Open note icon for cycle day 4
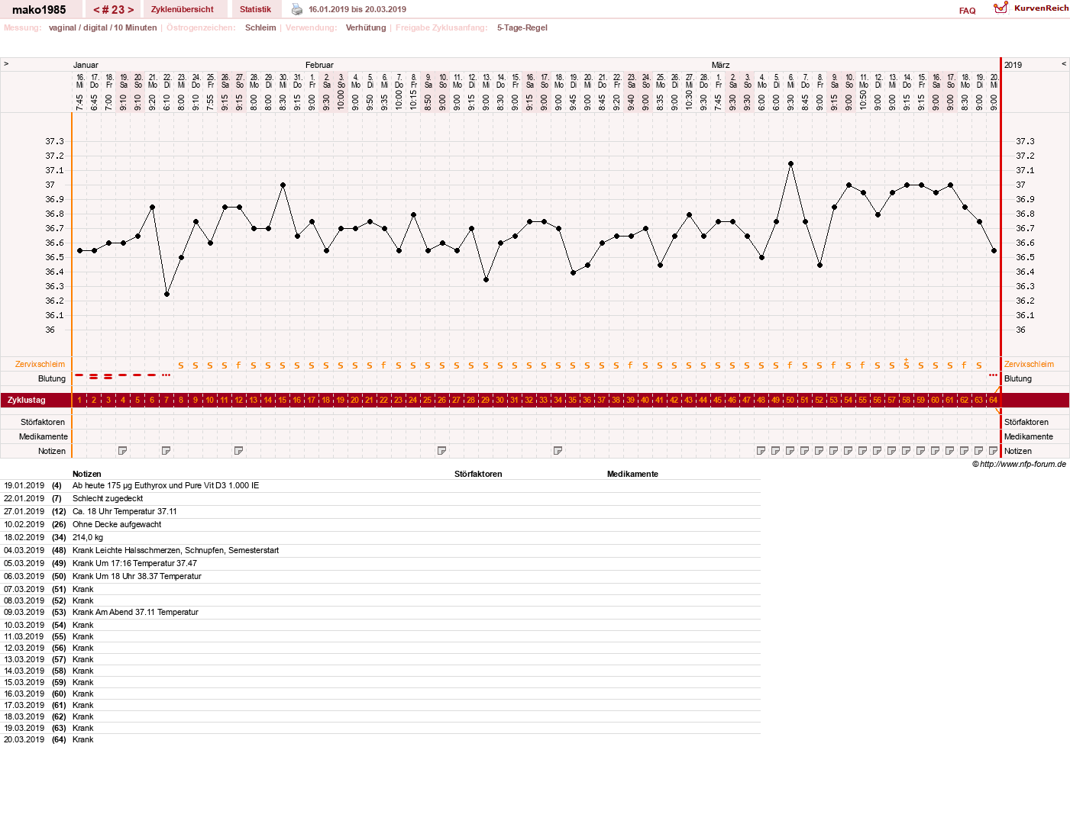The height and width of the screenshot is (824, 1070). pyautogui.click(x=123, y=451)
